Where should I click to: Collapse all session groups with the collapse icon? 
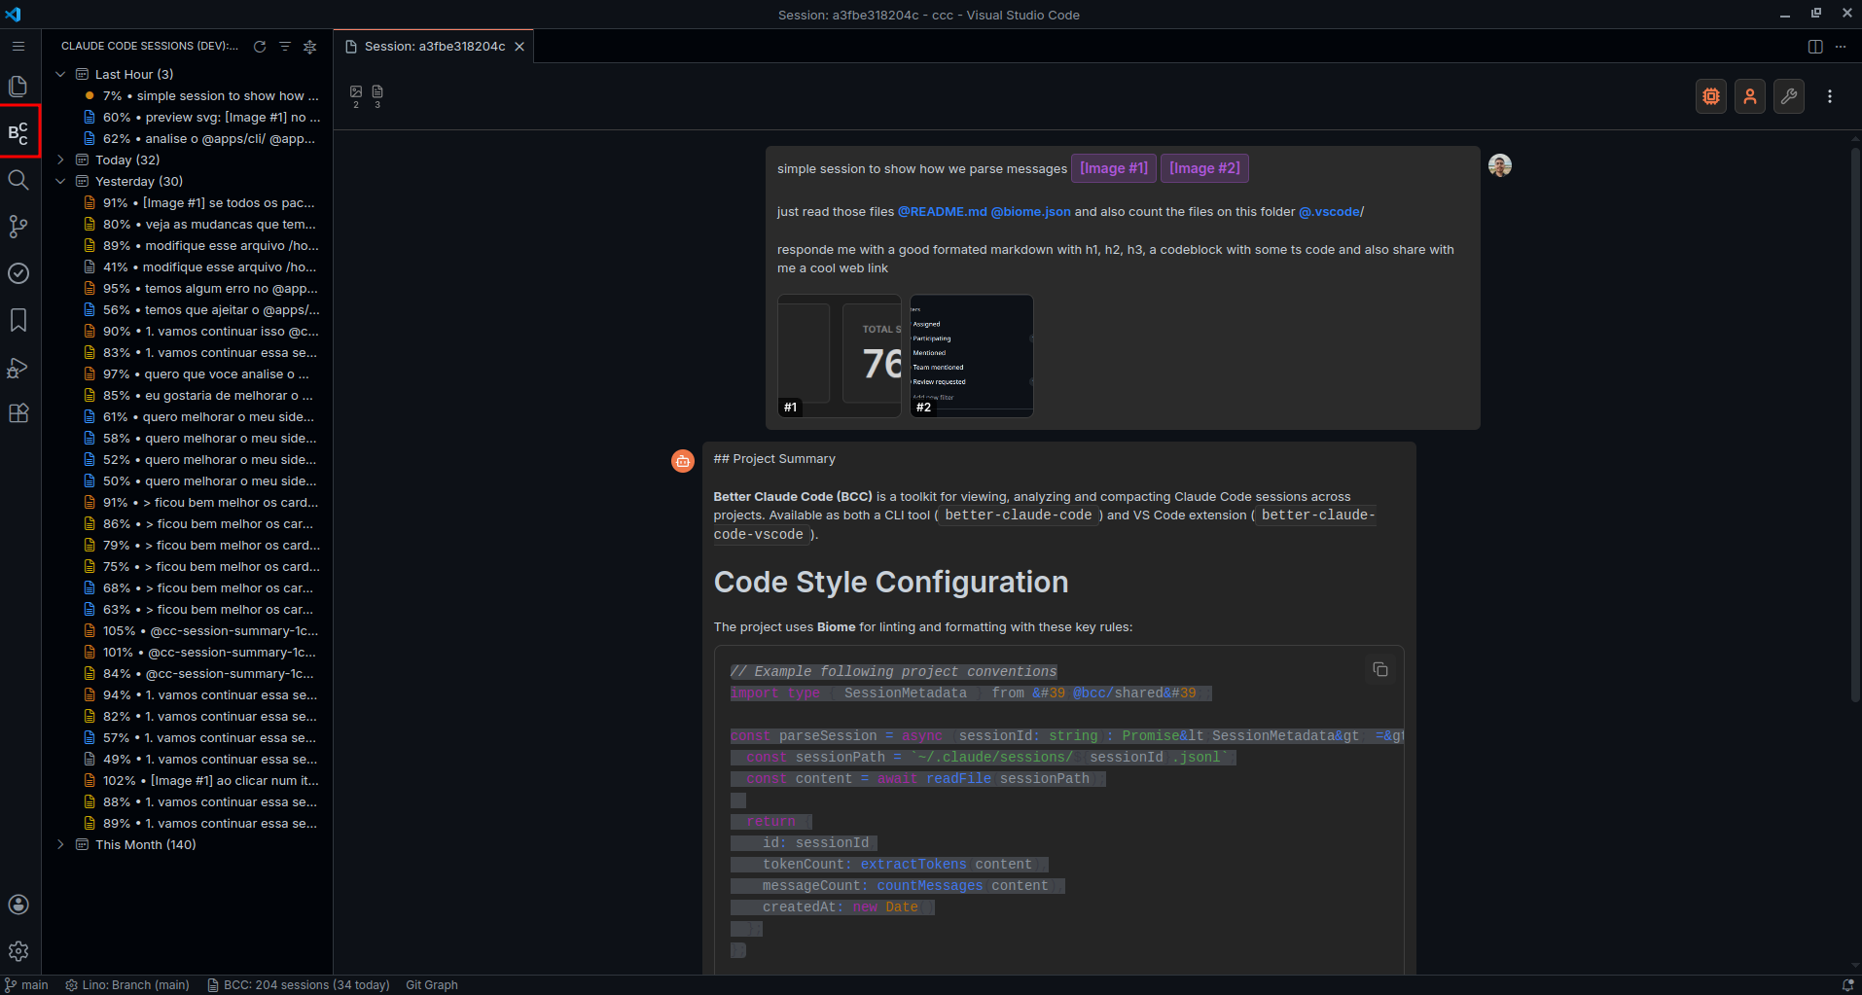point(309,46)
